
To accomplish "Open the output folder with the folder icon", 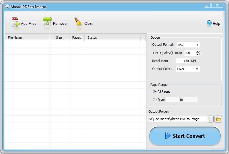I will tap(218, 119).
